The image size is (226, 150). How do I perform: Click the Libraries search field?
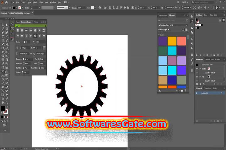click(x=173, y=20)
